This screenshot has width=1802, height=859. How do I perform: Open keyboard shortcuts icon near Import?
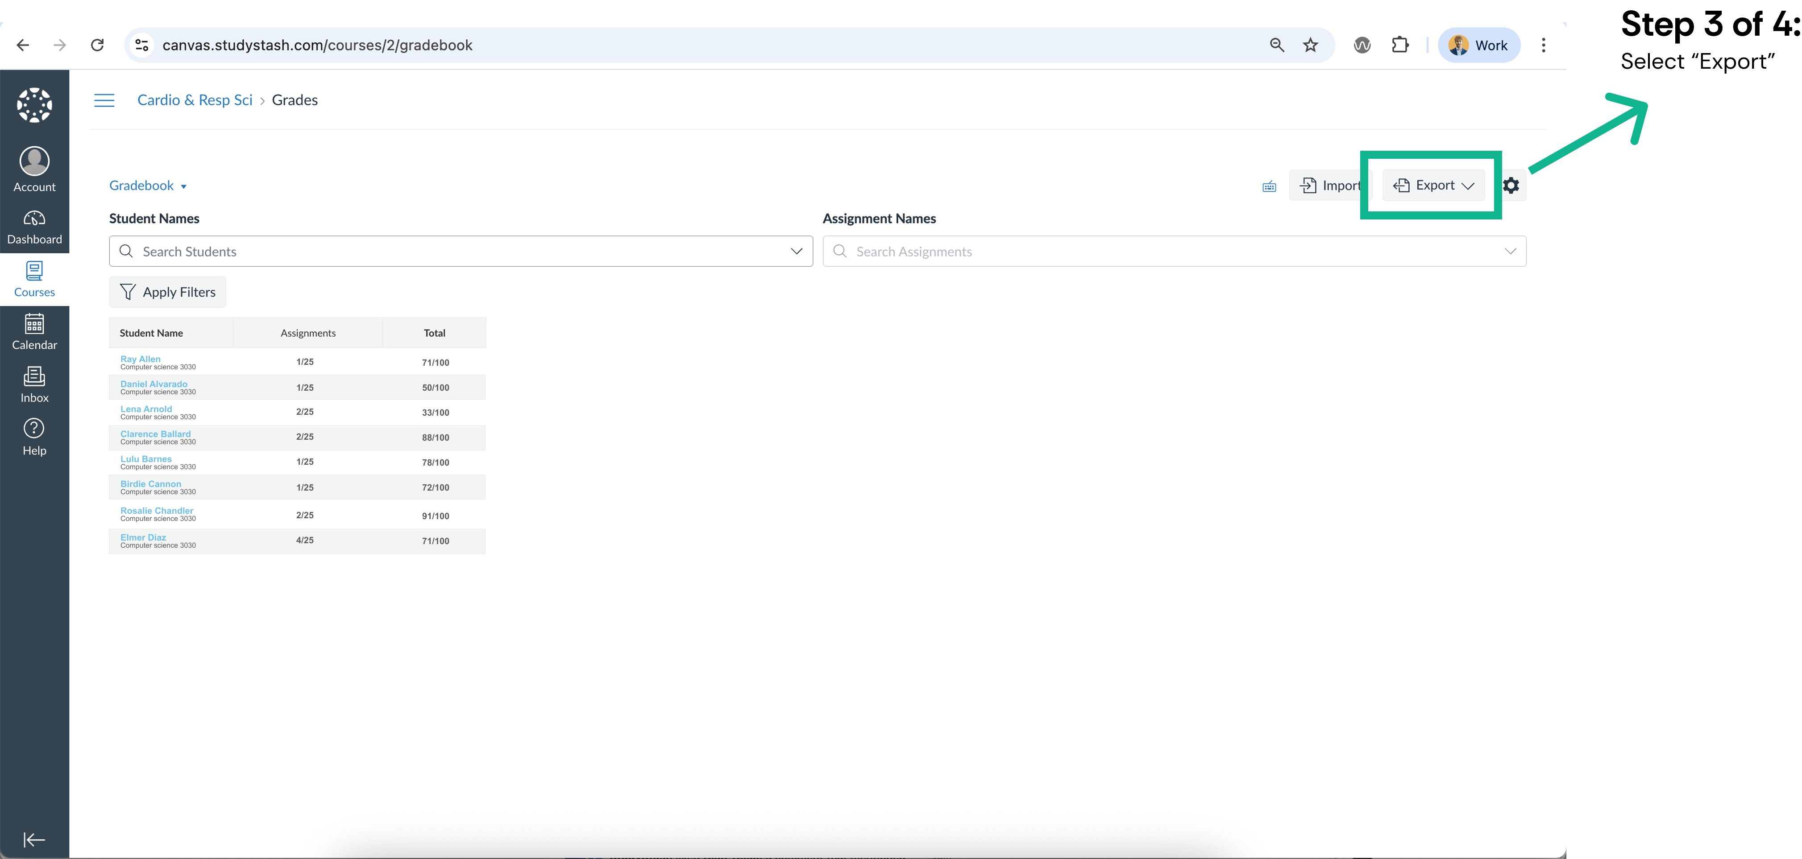[x=1269, y=186]
